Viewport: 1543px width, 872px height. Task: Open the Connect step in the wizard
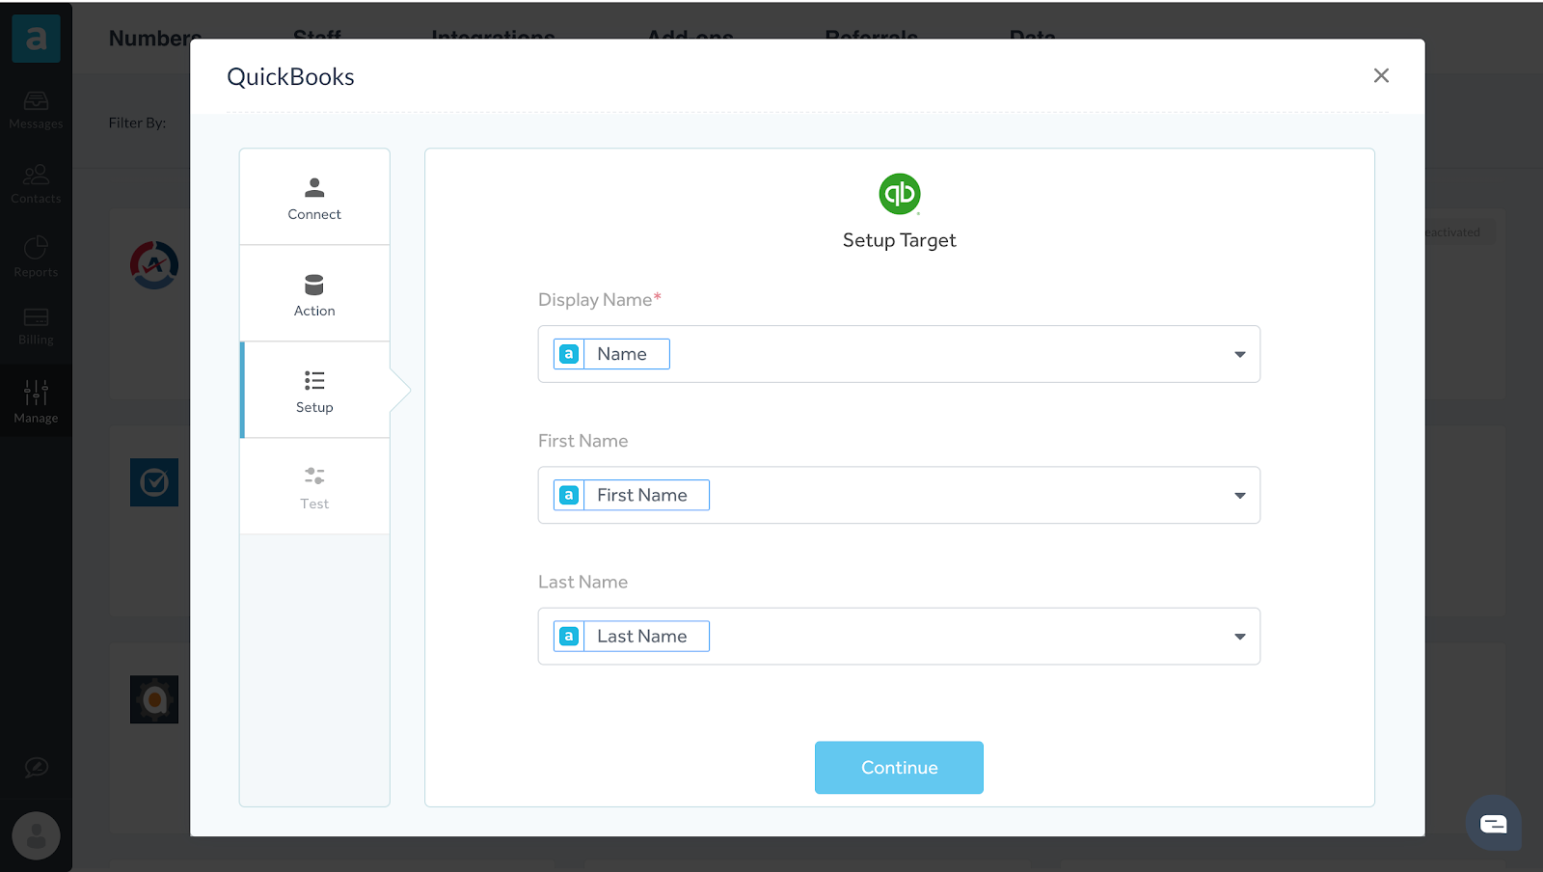point(314,198)
